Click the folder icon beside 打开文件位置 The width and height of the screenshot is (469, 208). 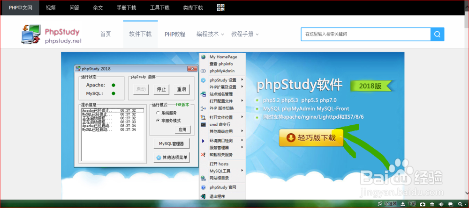(x=204, y=117)
